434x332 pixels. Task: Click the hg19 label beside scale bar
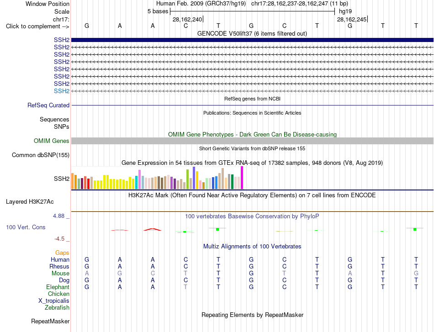tap(345, 11)
